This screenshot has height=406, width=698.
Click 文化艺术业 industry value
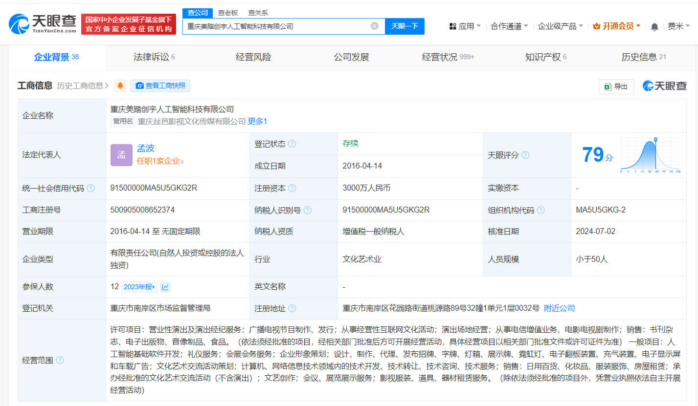click(362, 259)
